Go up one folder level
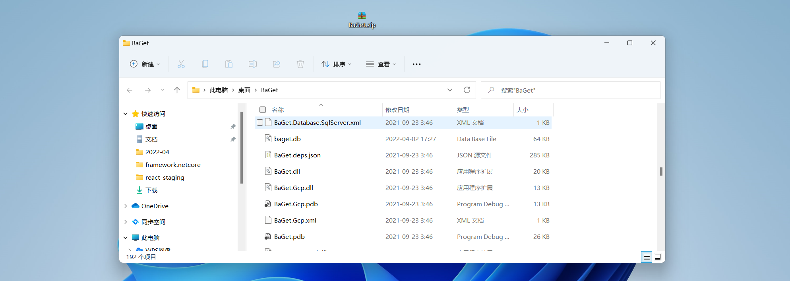This screenshot has width=790, height=281. (177, 90)
